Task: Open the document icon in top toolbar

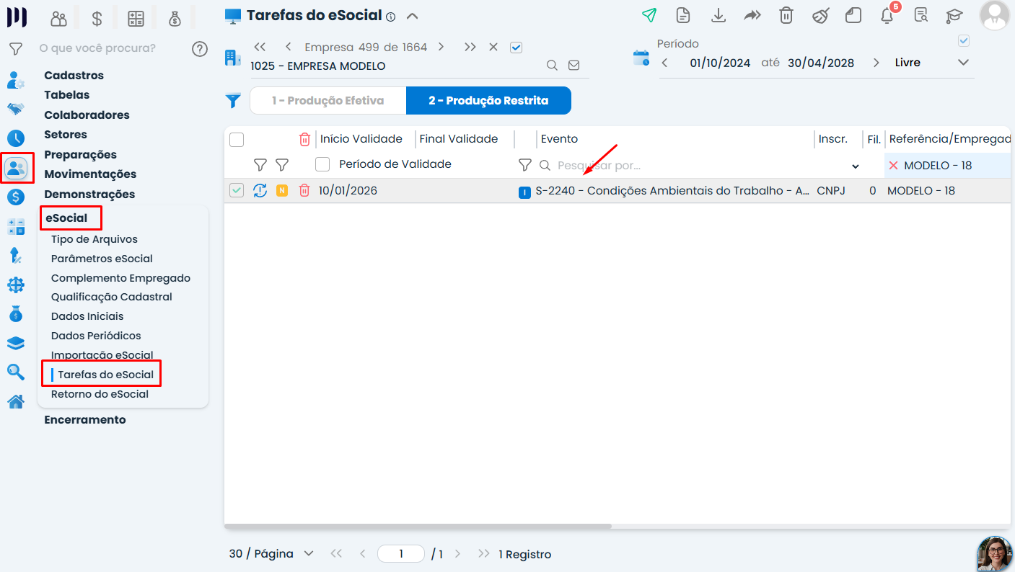Action: coord(683,15)
